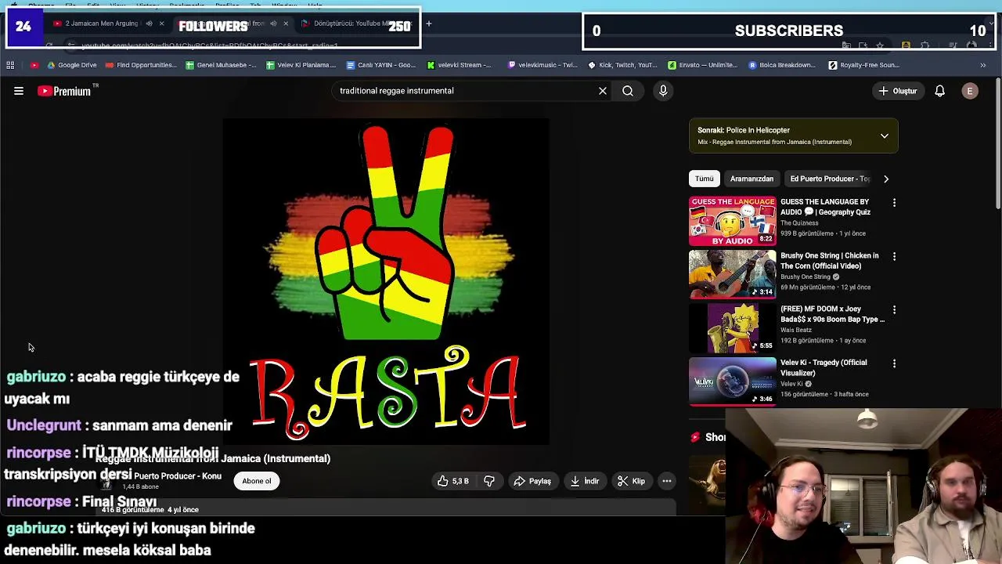Download the video with İndir
Viewport: 1002px width, 564px height.
click(x=585, y=481)
